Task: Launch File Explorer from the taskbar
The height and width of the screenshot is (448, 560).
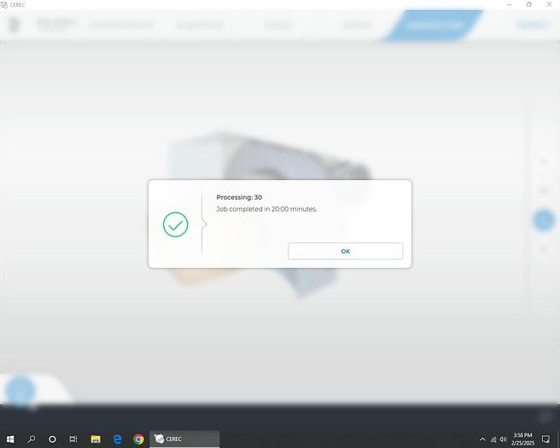Action: 96,439
